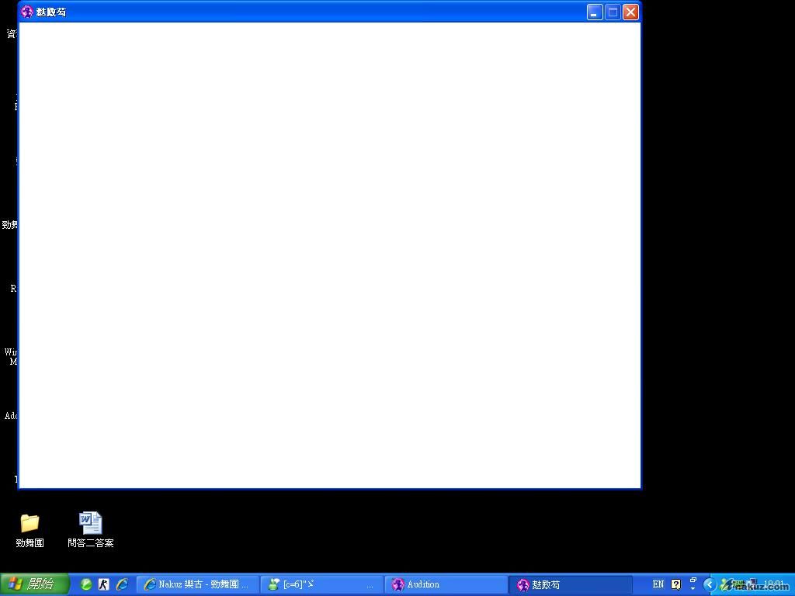Close the white game window

point(630,12)
